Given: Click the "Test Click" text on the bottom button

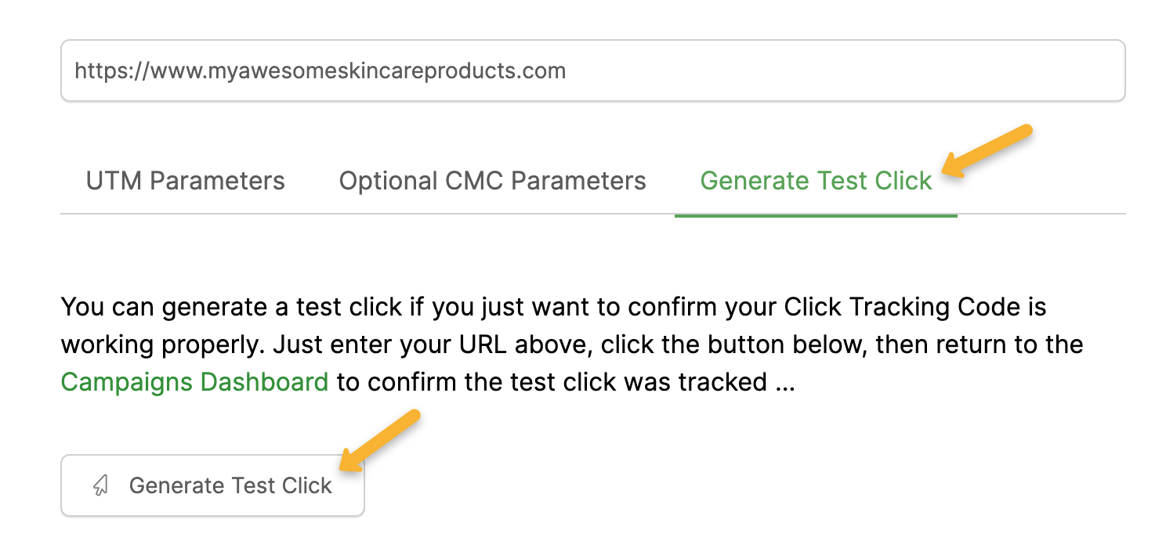Looking at the screenshot, I should [281, 485].
